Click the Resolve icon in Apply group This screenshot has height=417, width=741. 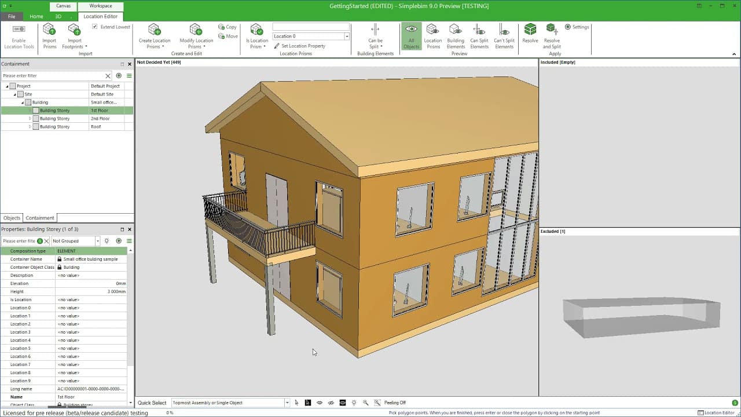click(530, 30)
